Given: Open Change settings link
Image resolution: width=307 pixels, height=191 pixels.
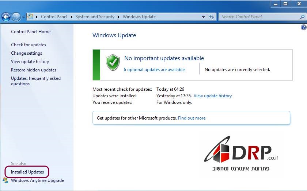Looking at the screenshot, I should click(x=26, y=53).
